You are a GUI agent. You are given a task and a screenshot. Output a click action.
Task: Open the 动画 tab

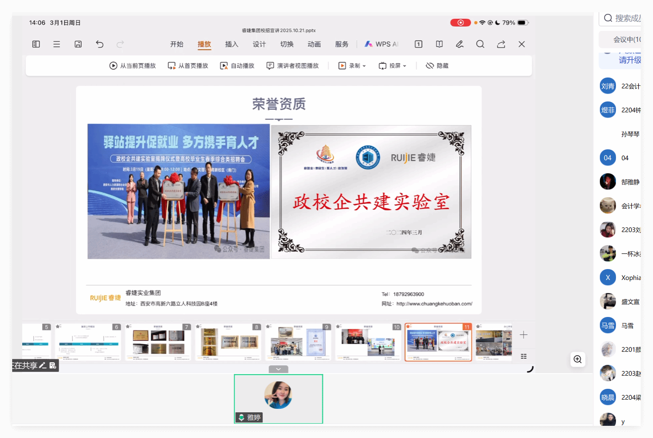314,44
